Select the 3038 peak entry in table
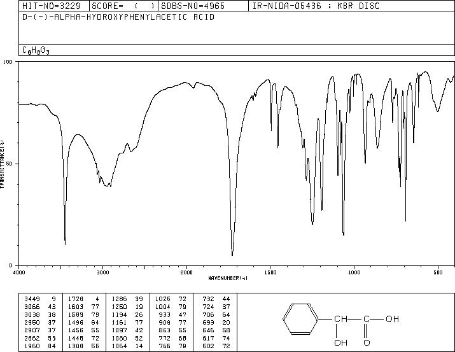 click(x=40, y=314)
